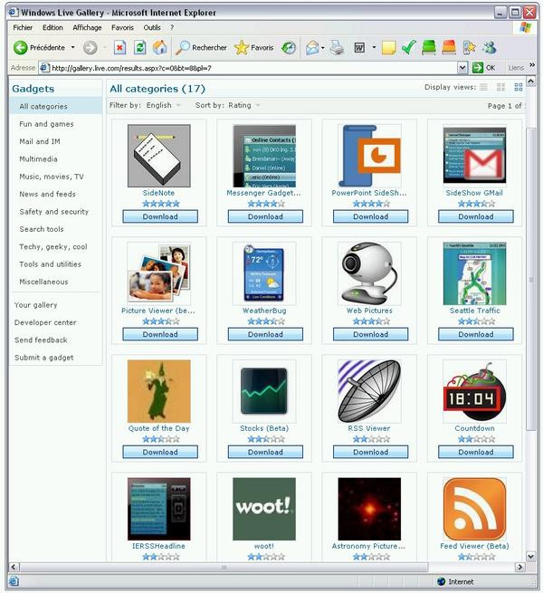Open the woot! gadget thumbnail
The height and width of the screenshot is (593, 543).
click(x=264, y=509)
